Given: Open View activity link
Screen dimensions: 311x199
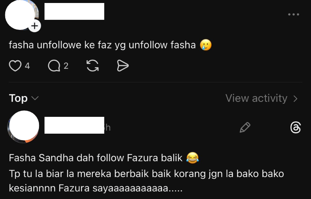Looking at the screenshot, I should click(262, 98).
